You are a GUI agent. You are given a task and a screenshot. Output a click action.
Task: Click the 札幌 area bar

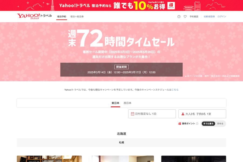click(122, 143)
